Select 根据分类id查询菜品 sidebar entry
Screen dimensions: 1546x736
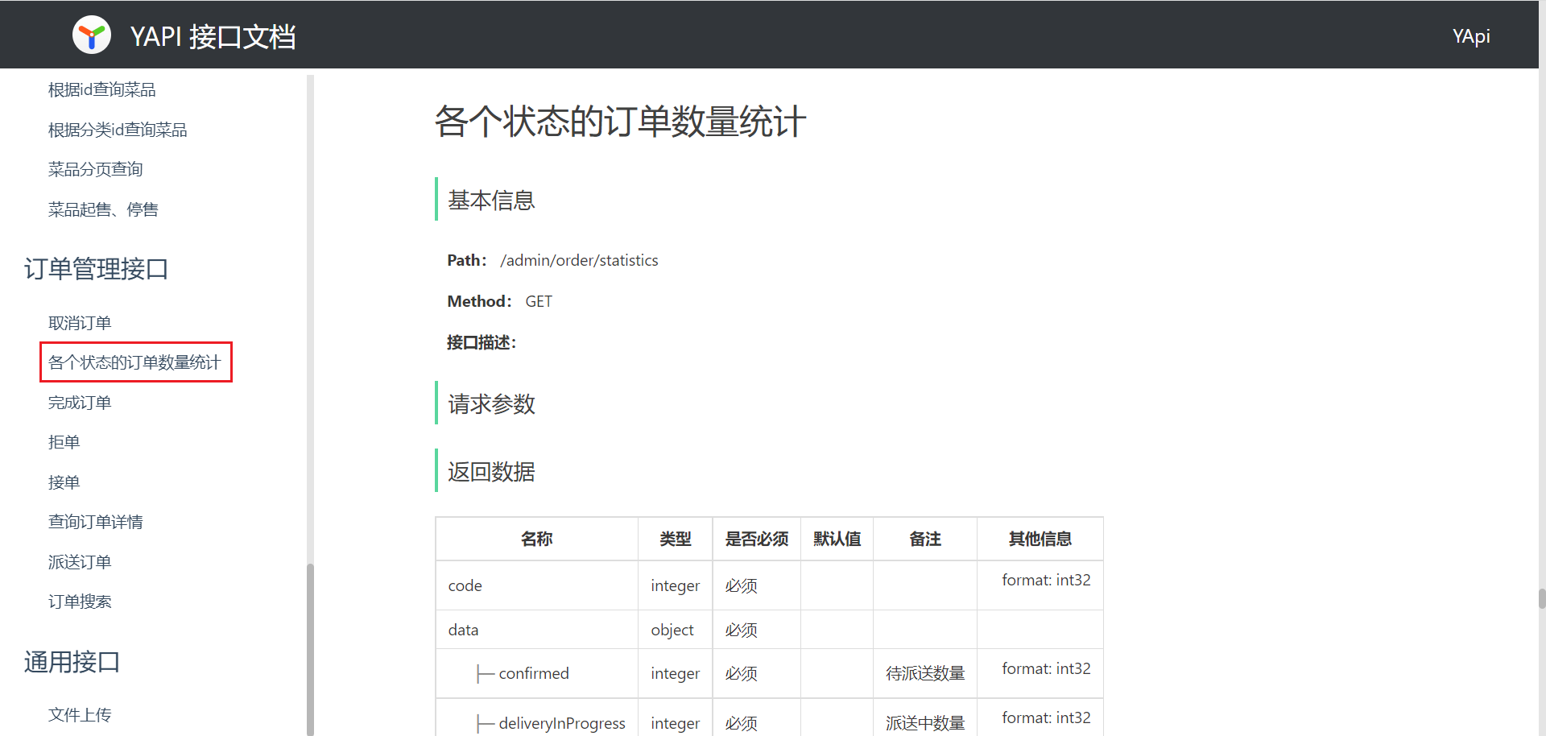(118, 130)
